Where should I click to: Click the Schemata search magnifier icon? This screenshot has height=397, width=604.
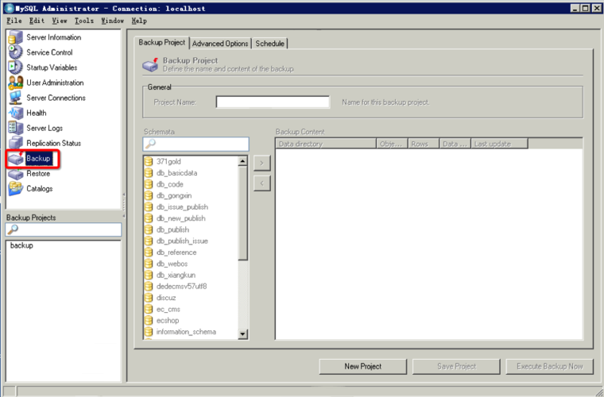click(150, 144)
